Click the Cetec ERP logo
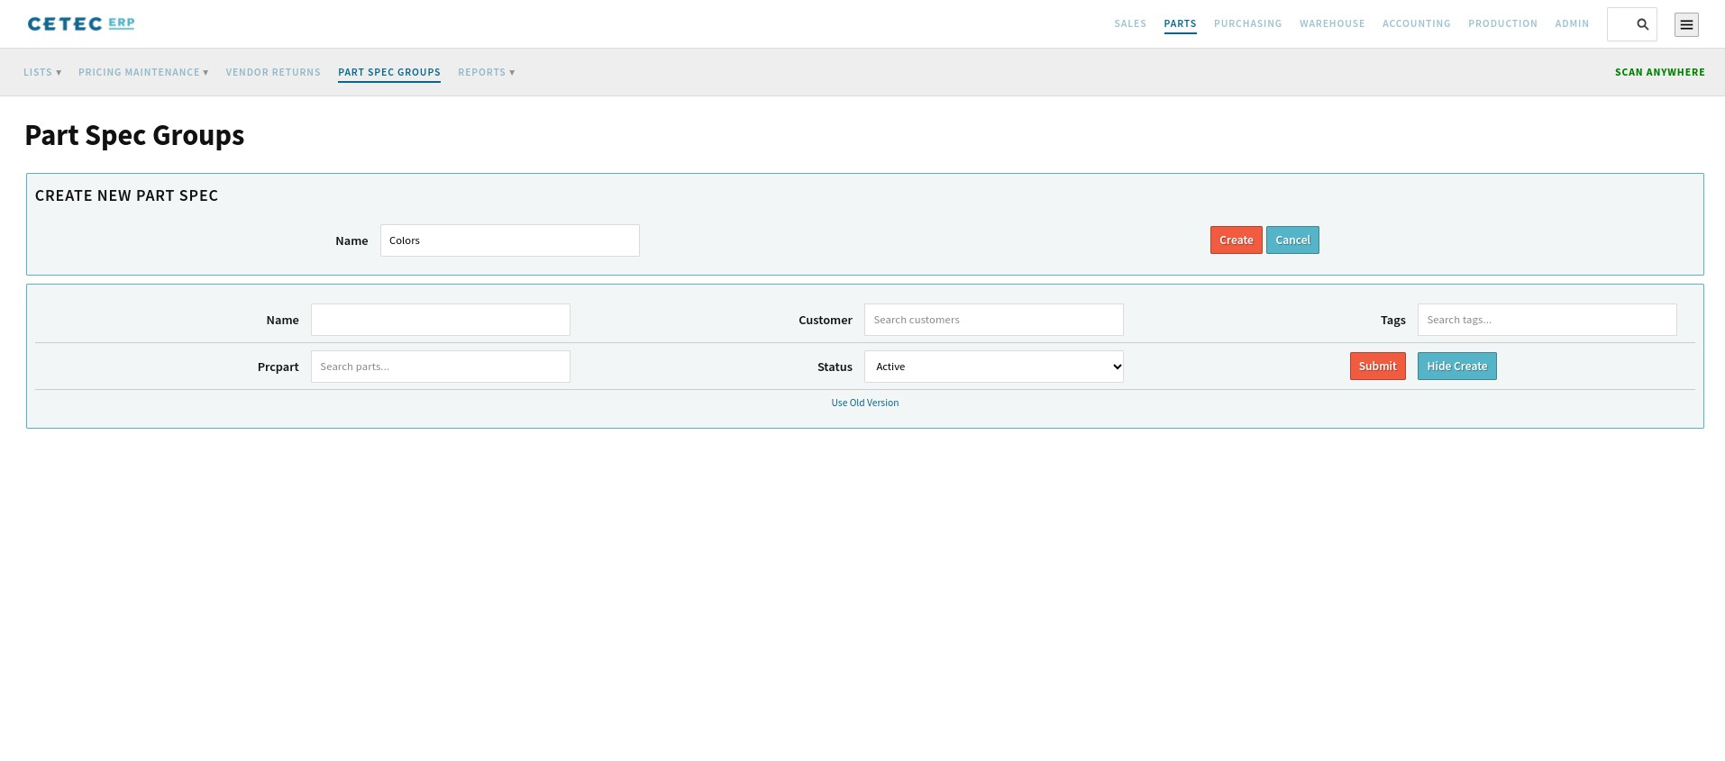 point(81,23)
